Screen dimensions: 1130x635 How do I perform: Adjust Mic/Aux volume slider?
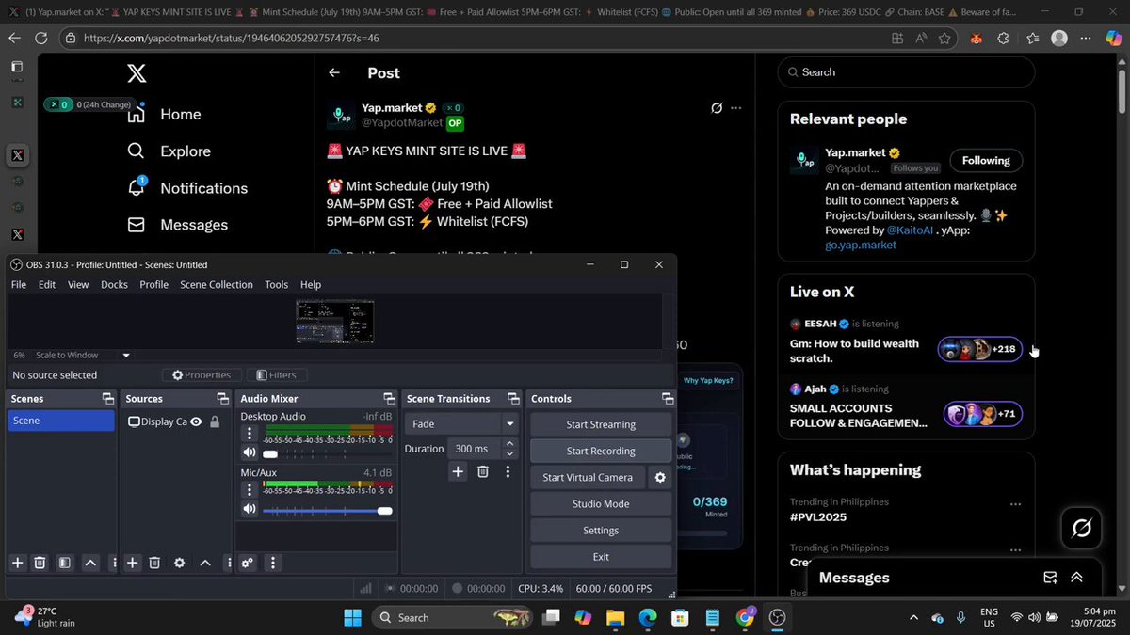[x=327, y=510]
